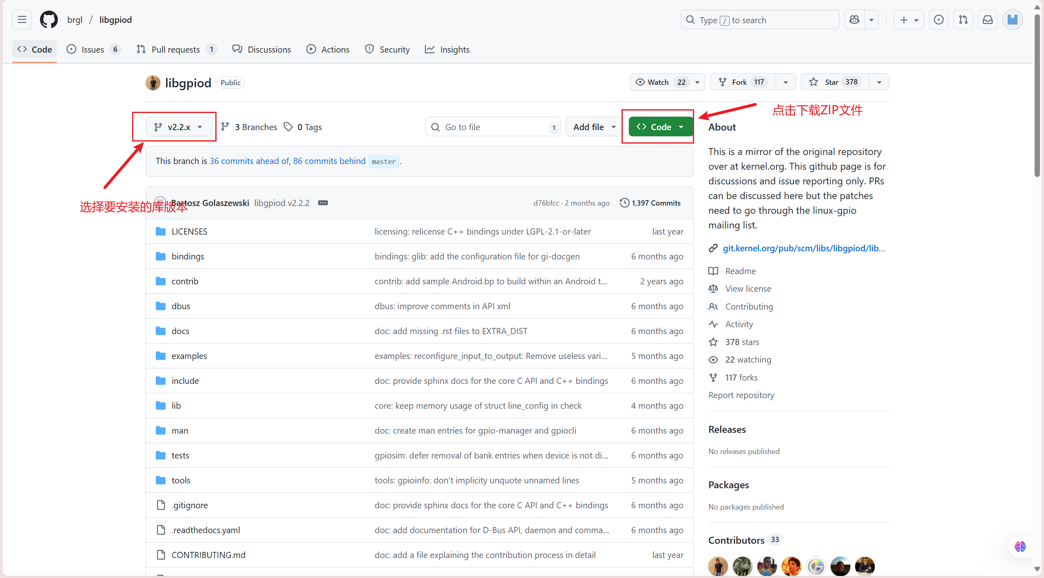Go to GitHub homepage via Octocat logo
This screenshot has height=578, width=1044.
pyautogui.click(x=49, y=20)
